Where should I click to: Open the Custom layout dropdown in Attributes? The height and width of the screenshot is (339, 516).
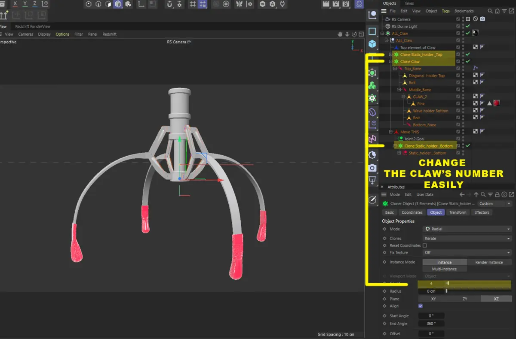click(x=495, y=204)
